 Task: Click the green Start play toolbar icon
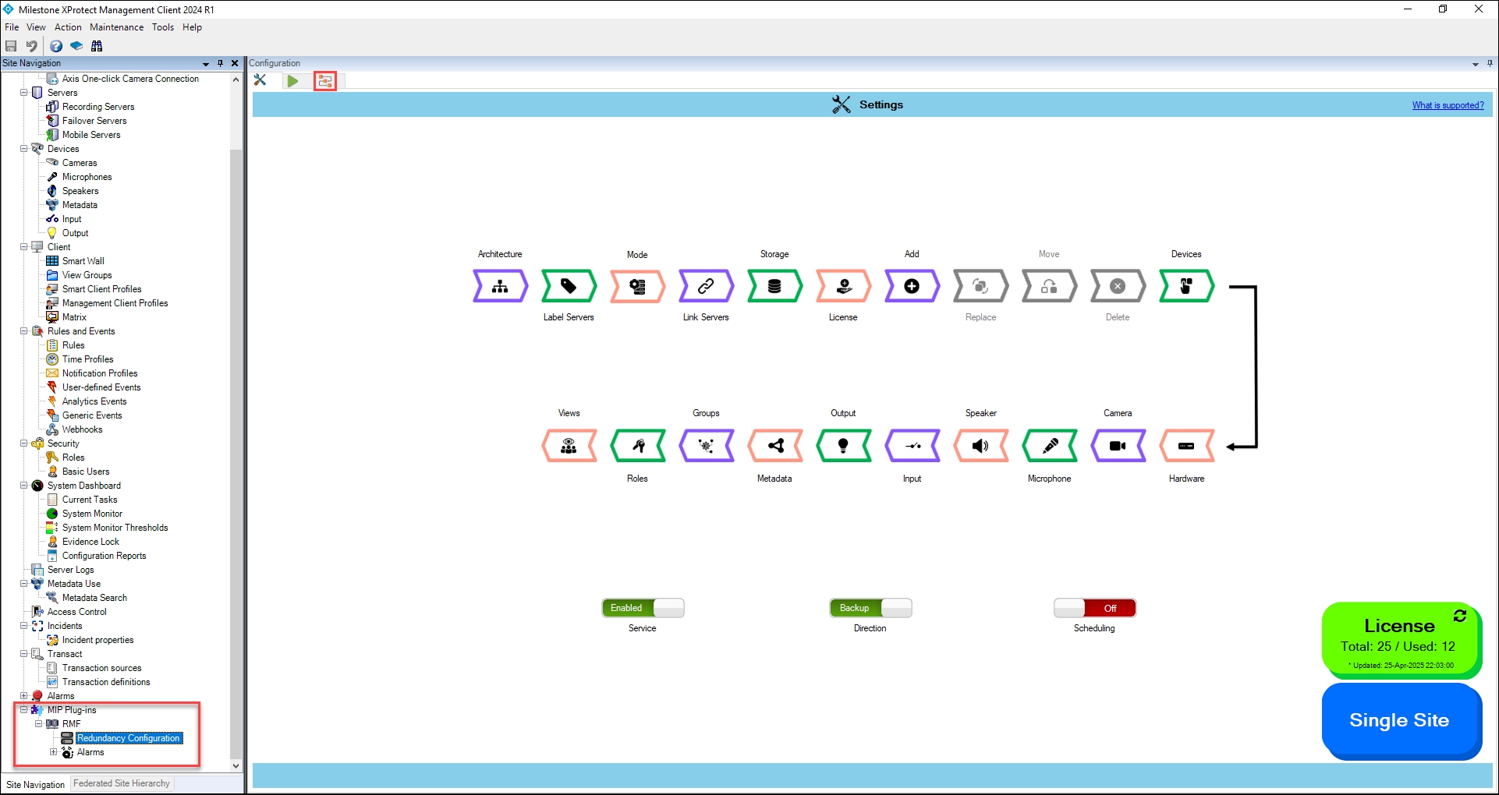[x=292, y=80]
